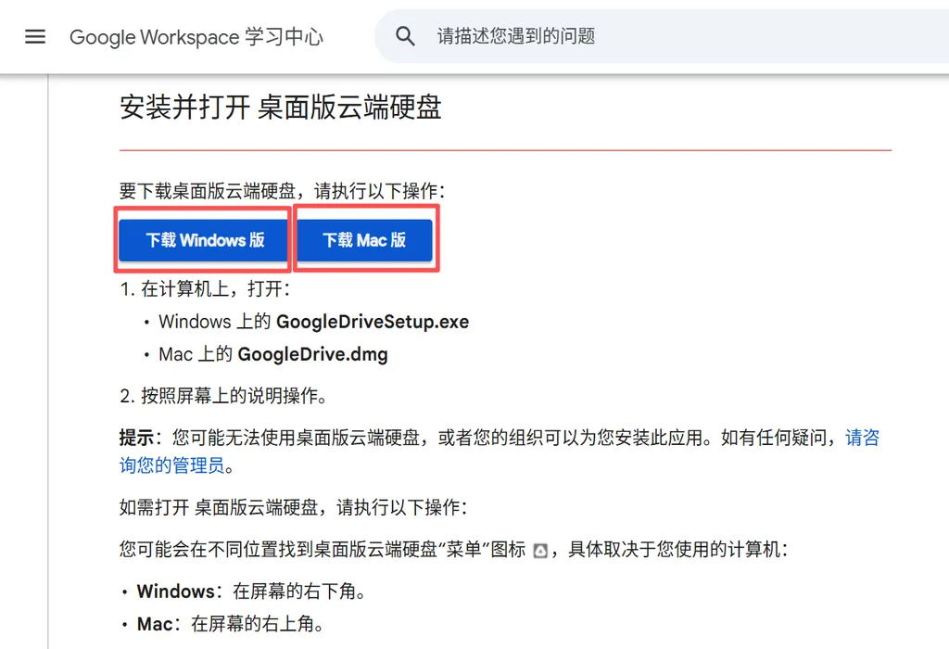Click step 1 在计算机上，打开 text

pyautogui.click(x=205, y=289)
